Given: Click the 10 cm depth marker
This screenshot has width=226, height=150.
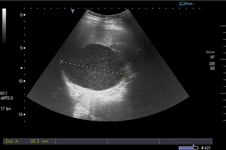Looking at the screenshot, I should click(22, 81).
